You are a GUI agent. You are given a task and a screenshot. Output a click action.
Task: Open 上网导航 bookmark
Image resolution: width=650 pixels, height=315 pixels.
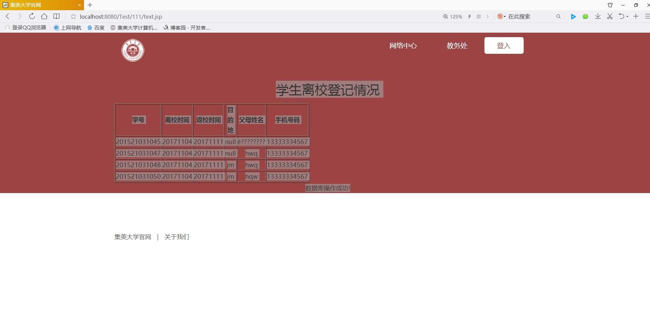click(x=68, y=28)
